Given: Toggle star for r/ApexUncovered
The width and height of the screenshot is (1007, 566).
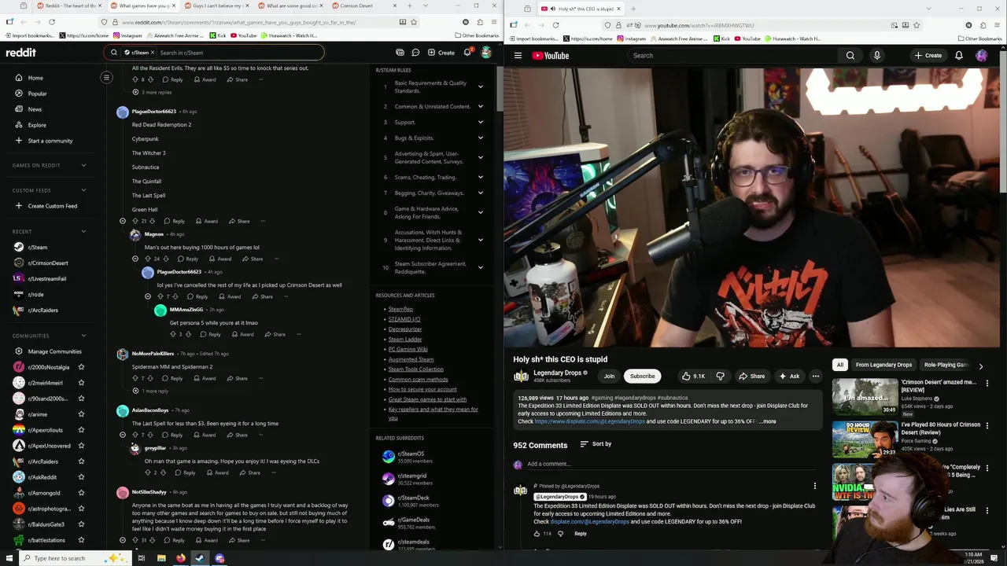Looking at the screenshot, I should (81, 446).
